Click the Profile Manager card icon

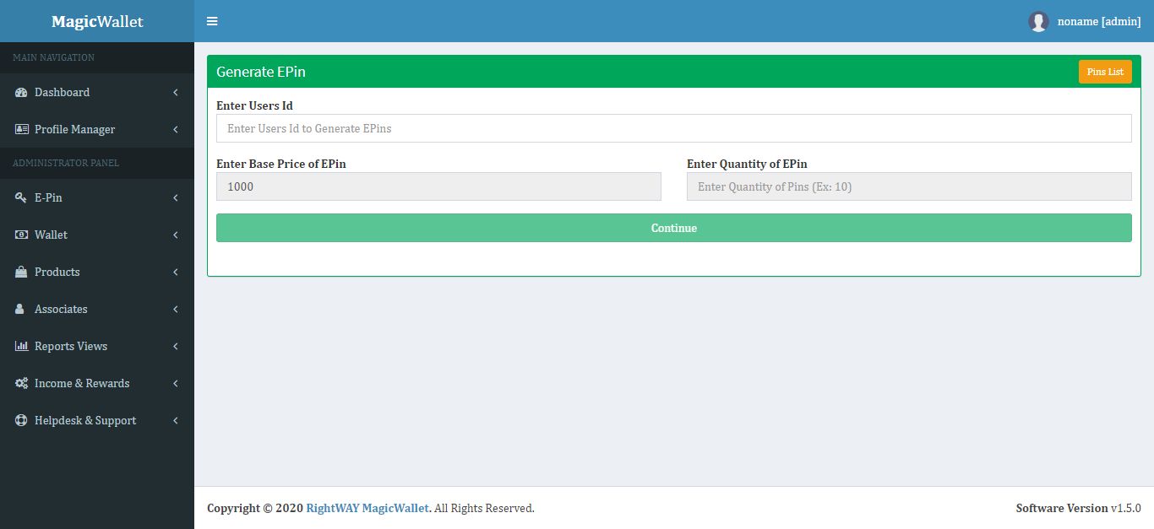21,129
